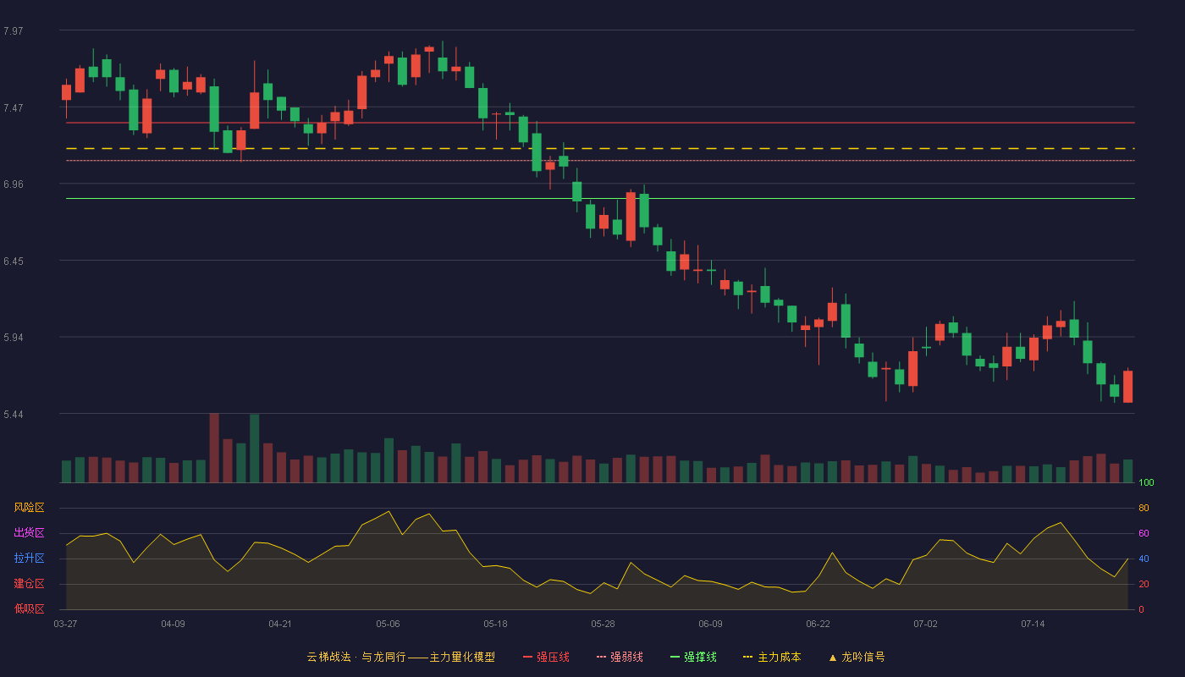Click the 5.94 price axis label
This screenshot has width=1185, height=677.
(x=14, y=338)
